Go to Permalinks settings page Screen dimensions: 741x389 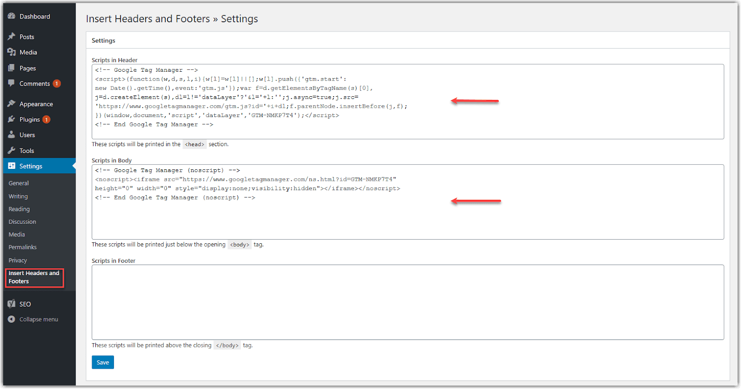pos(22,247)
